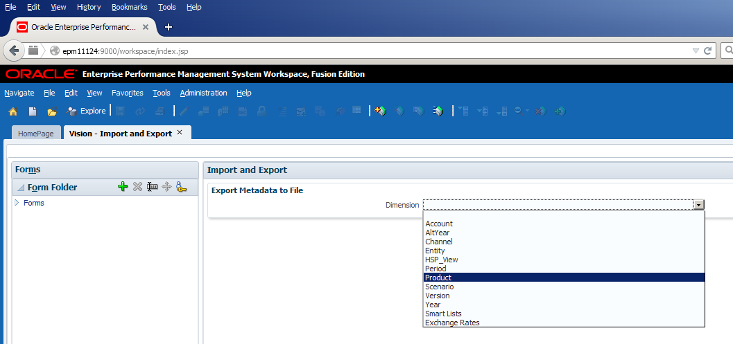The height and width of the screenshot is (344, 733).
Task: Open a new browser tab with plus
Action: (x=169, y=27)
